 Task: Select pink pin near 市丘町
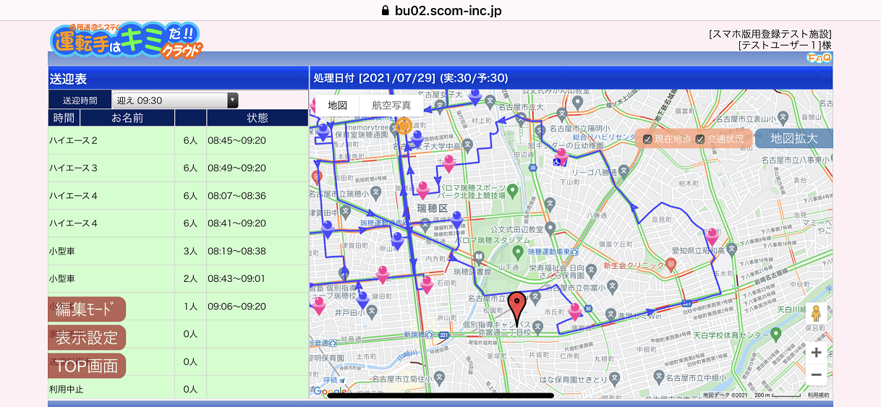click(x=575, y=312)
